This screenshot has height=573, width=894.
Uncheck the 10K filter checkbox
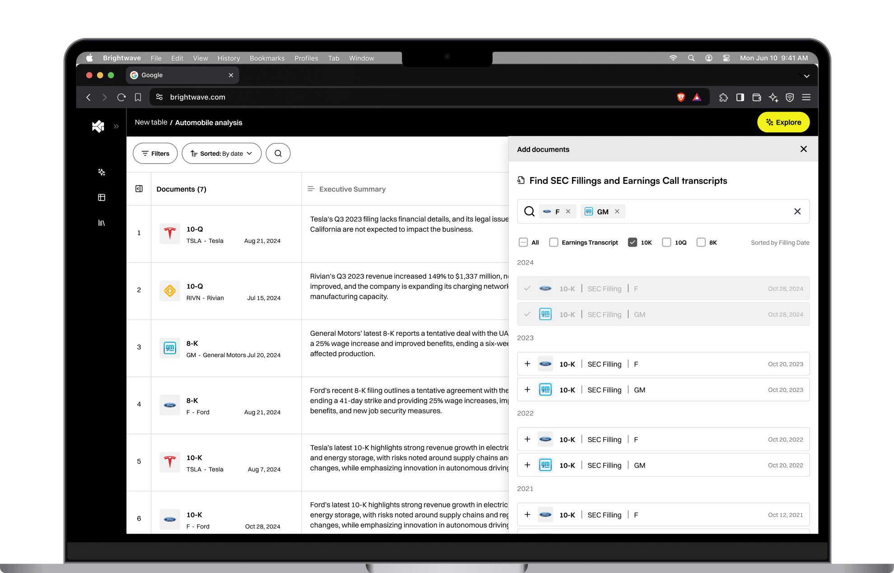[x=633, y=242]
